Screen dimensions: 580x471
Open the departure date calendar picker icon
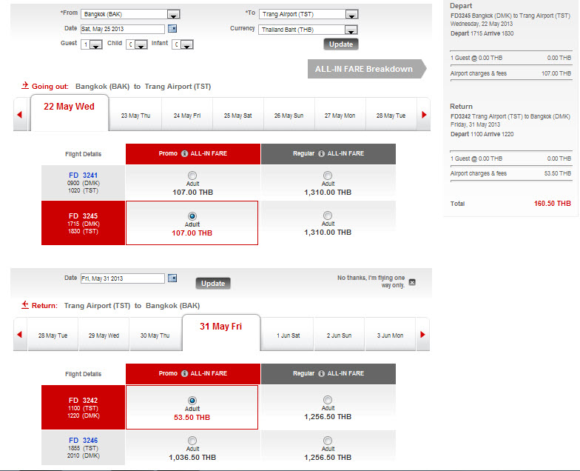[172, 28]
